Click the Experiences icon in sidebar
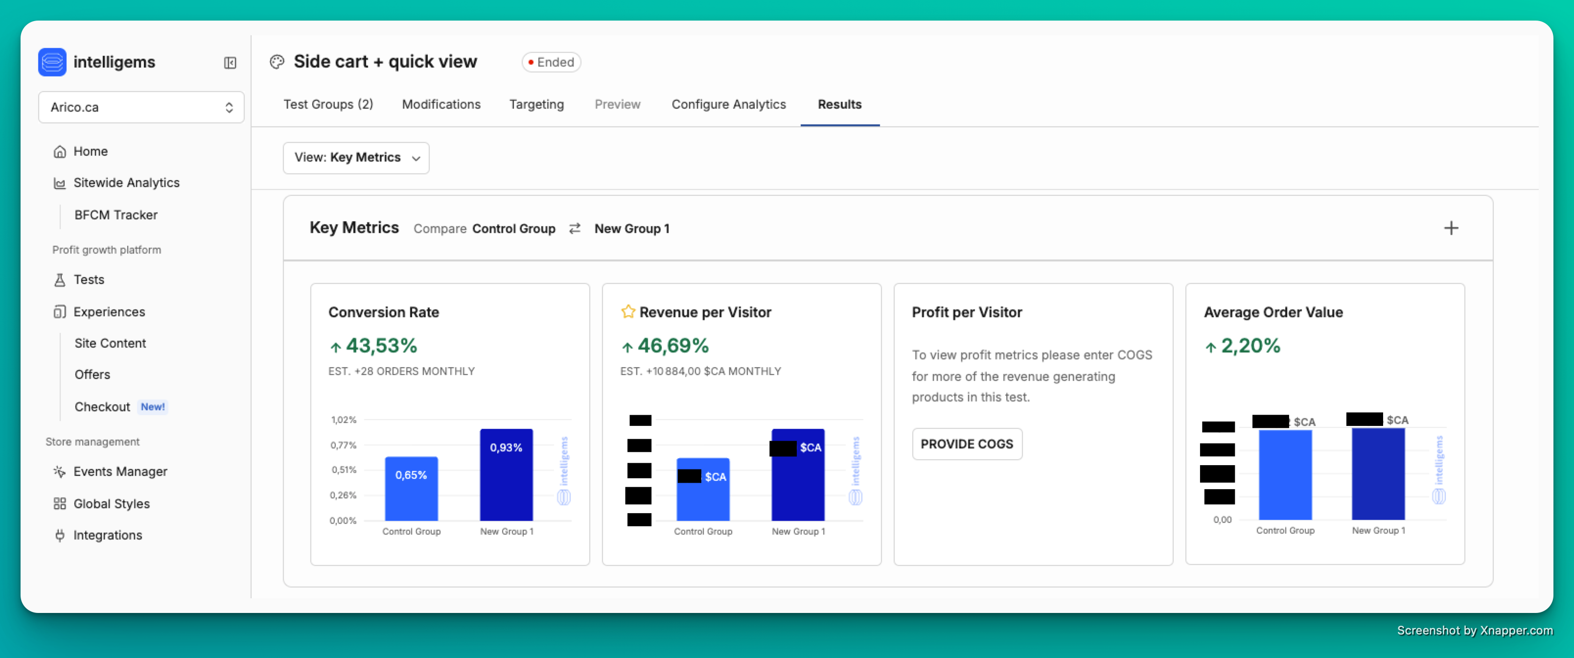 pyautogui.click(x=59, y=312)
